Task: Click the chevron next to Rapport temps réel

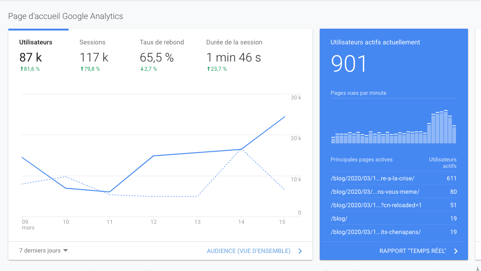Action: 456,251
